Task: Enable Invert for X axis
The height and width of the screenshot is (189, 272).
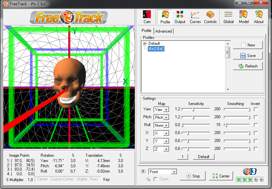Action: coord(256,133)
